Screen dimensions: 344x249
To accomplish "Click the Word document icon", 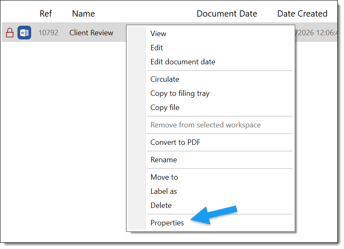I will pos(24,32).
